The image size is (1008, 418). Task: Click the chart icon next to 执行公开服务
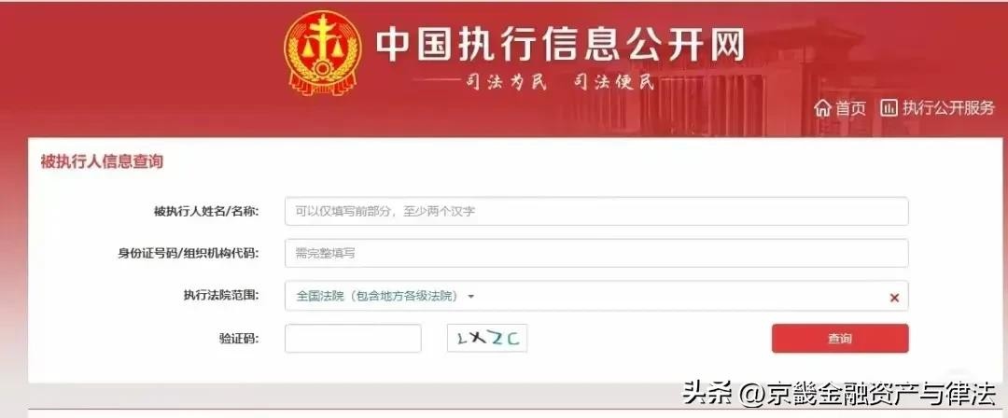pyautogui.click(x=889, y=108)
